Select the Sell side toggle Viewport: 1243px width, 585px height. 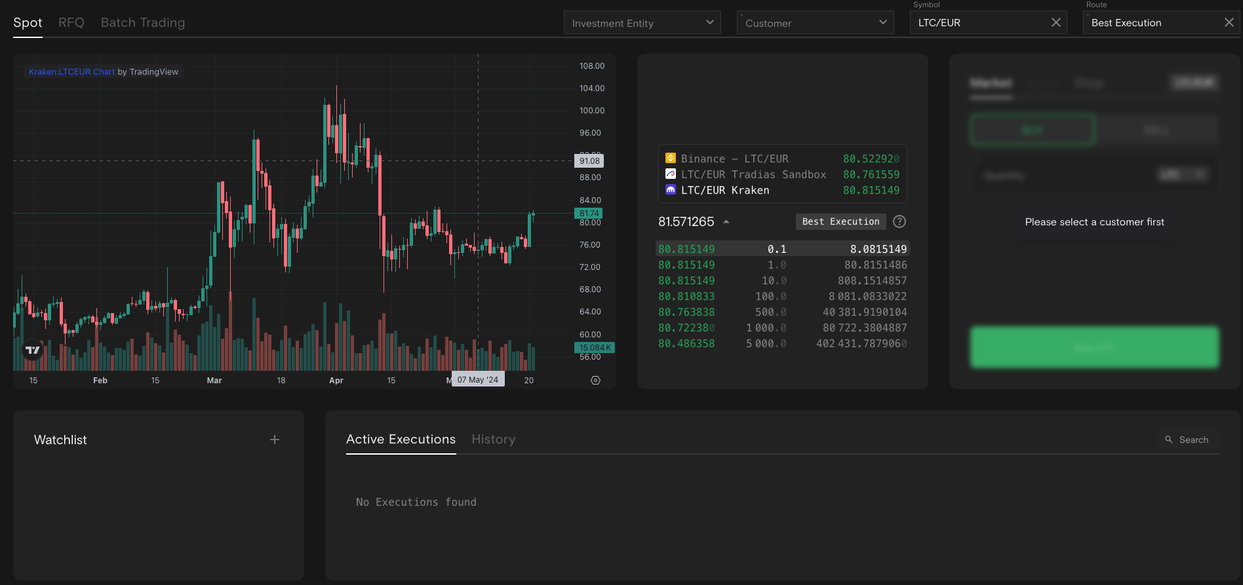click(x=1157, y=130)
